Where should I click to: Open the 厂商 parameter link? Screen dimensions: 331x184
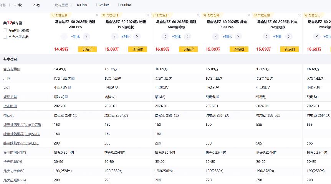(x=7, y=79)
